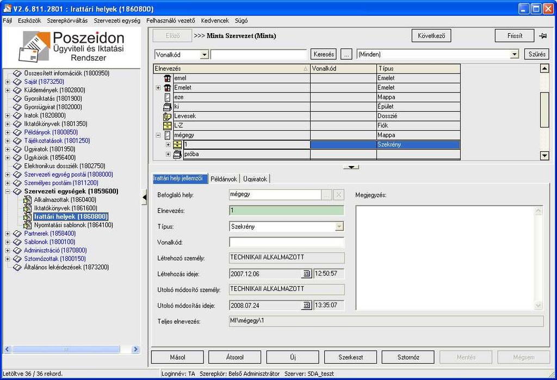Switch to the Példányok tab
The width and height of the screenshot is (557, 380).
(224, 179)
